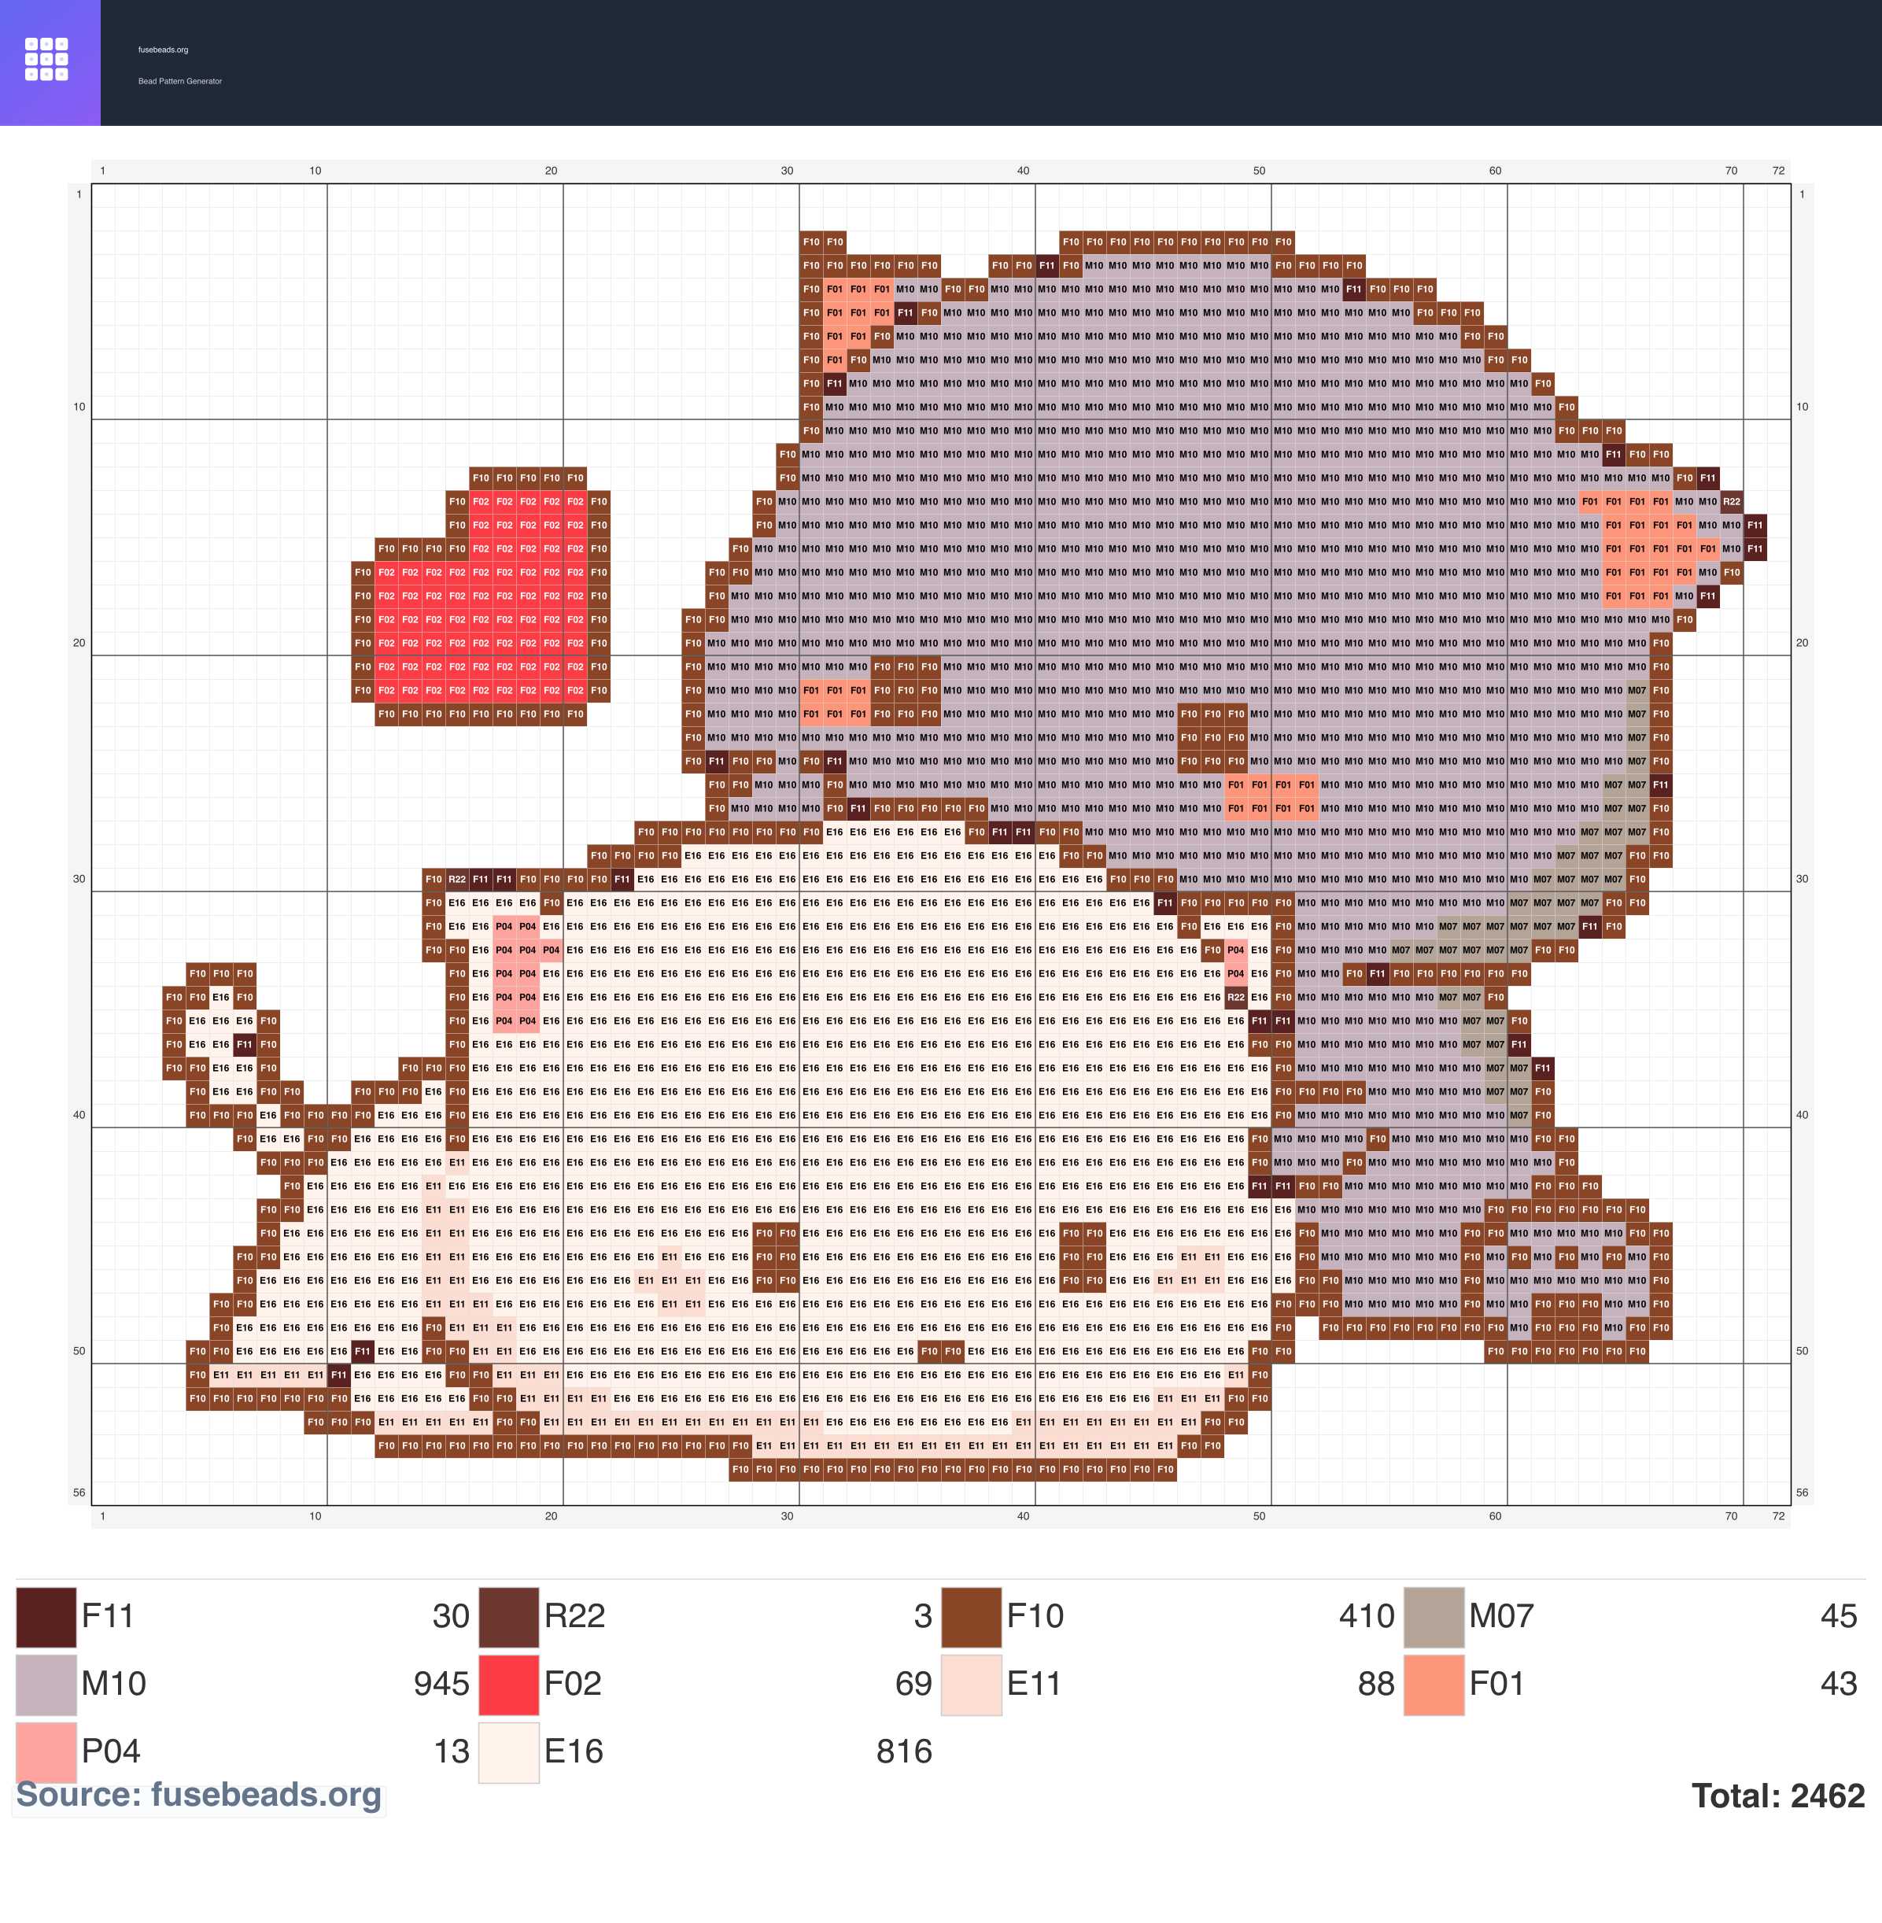Screen dimensions: 1882x1923
Task: Click the R22 legend label
Action: click(x=574, y=1616)
